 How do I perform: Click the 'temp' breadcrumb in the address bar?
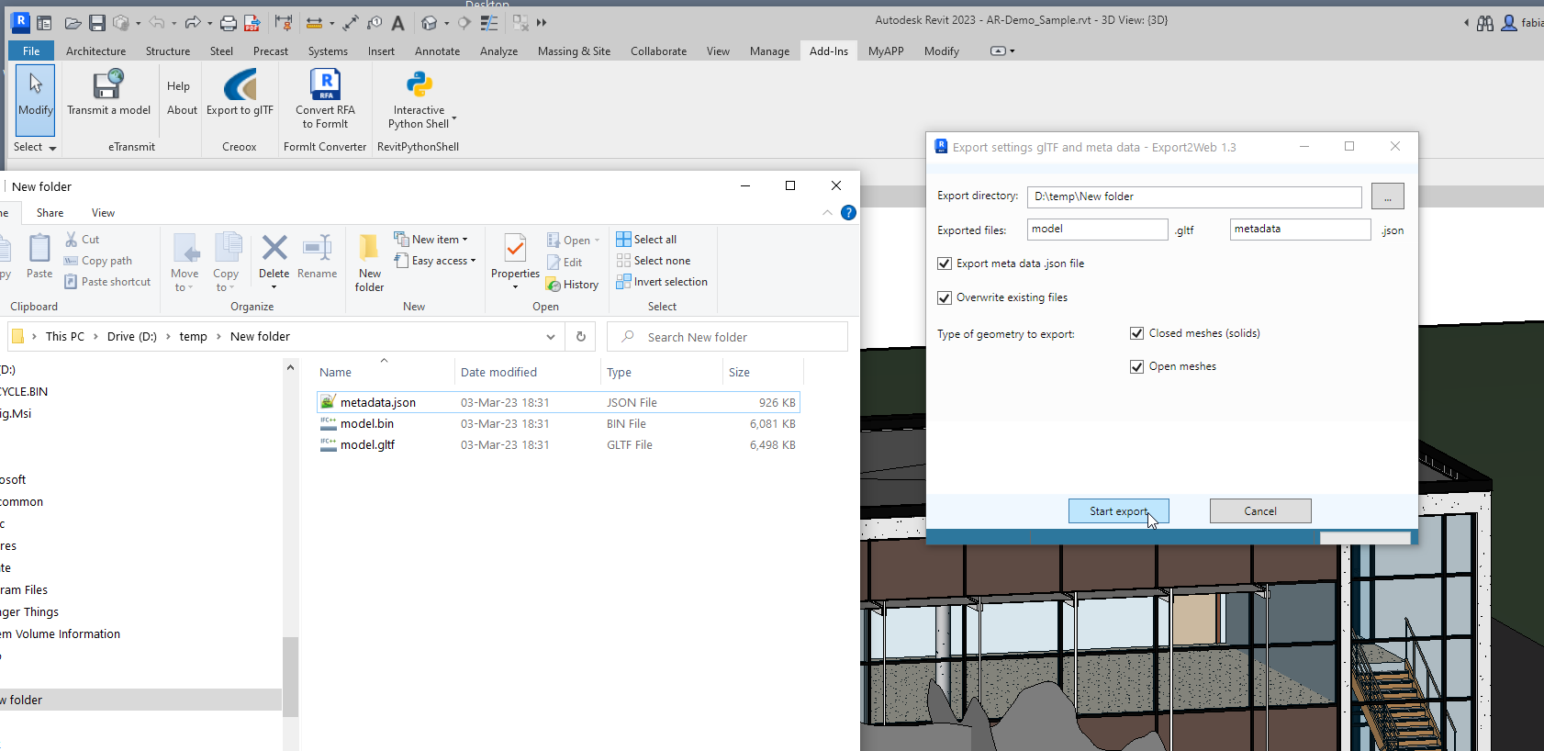[193, 337]
